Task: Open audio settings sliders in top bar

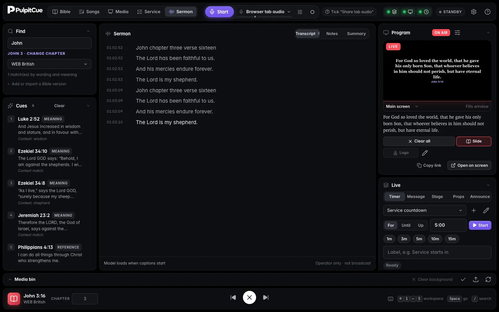Action: (300, 12)
